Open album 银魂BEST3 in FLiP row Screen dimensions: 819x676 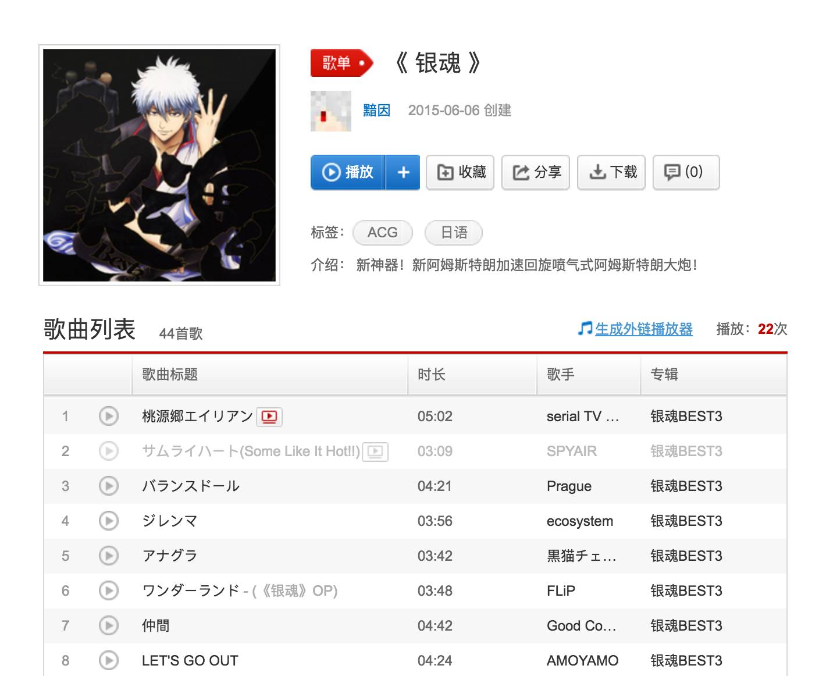(x=686, y=590)
